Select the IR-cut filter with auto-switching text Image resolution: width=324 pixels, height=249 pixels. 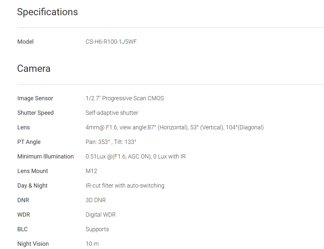coord(125,186)
